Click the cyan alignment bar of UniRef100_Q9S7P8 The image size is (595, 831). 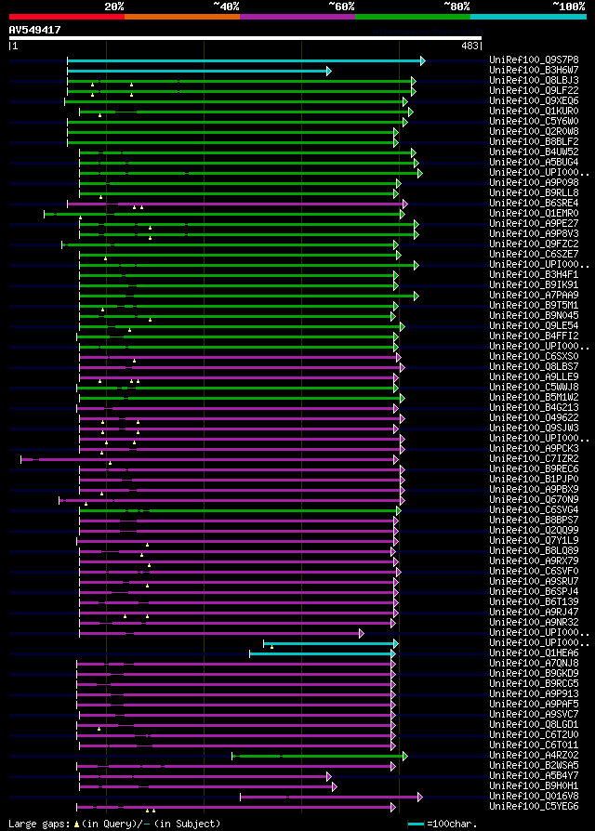(x=246, y=61)
